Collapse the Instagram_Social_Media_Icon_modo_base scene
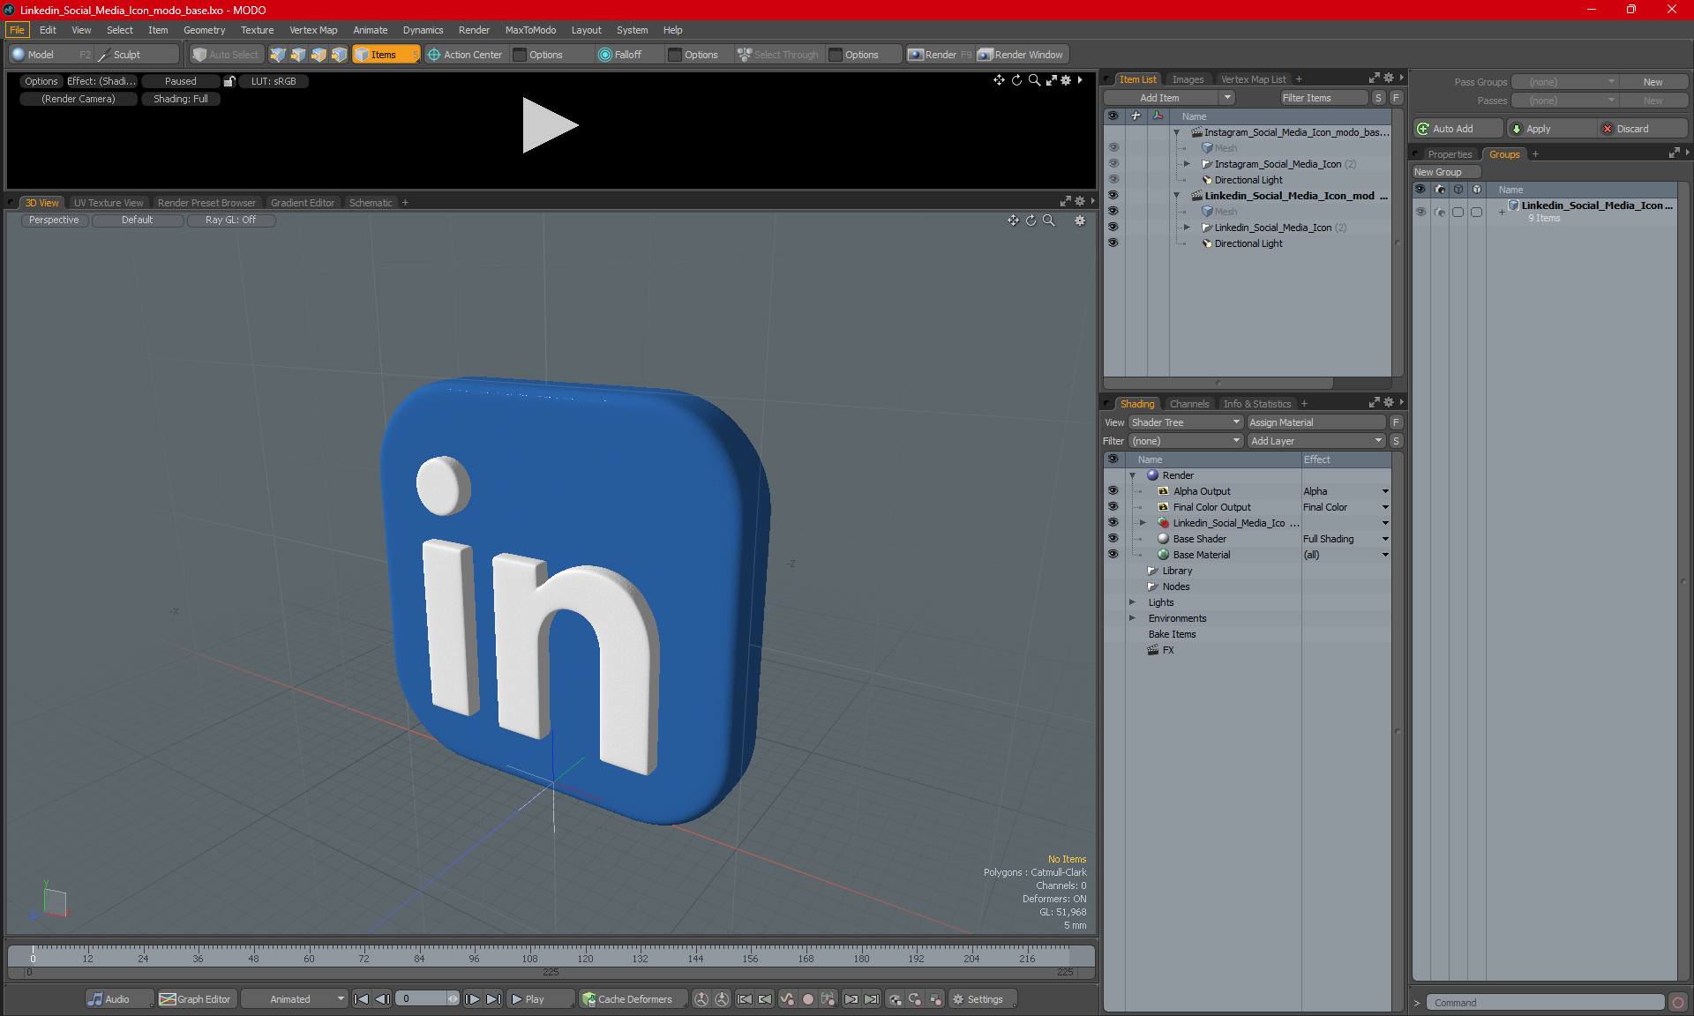 coord(1176,132)
